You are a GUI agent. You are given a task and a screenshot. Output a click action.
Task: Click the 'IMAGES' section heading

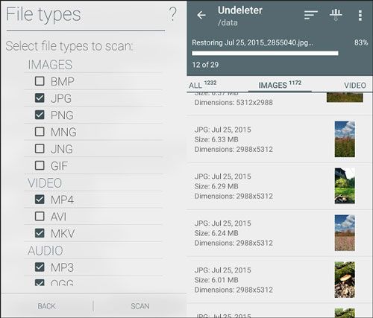point(50,65)
